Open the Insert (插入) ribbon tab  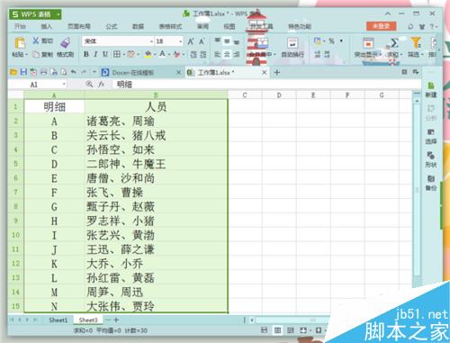(46, 26)
